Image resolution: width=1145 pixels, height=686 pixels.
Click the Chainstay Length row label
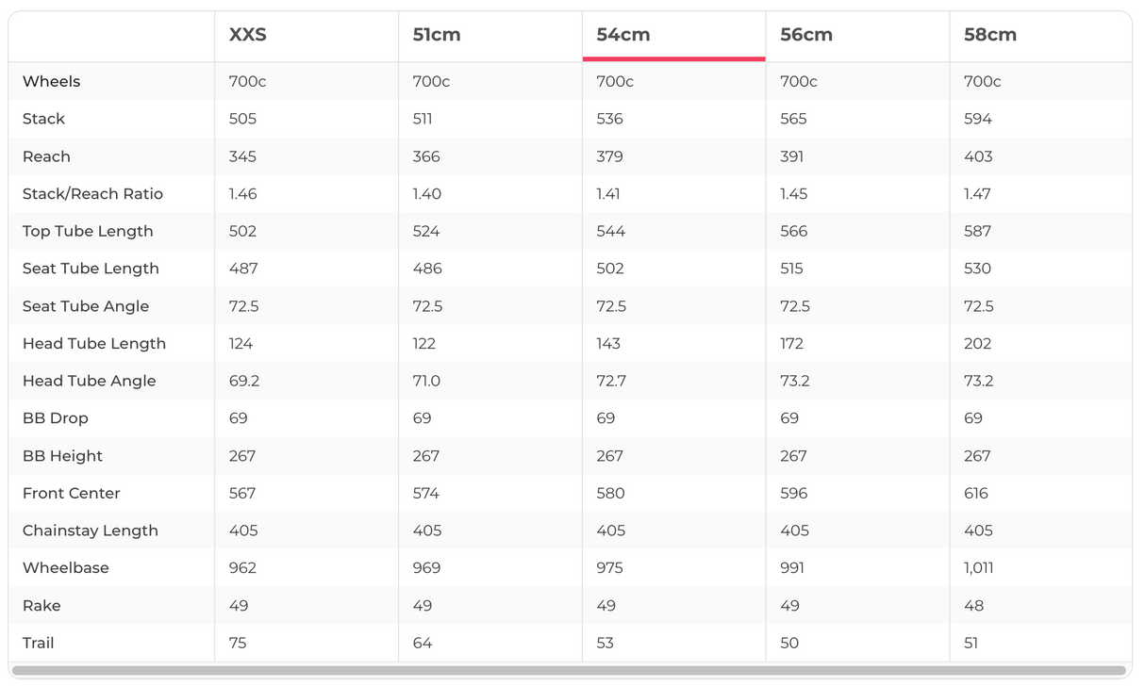tap(91, 531)
